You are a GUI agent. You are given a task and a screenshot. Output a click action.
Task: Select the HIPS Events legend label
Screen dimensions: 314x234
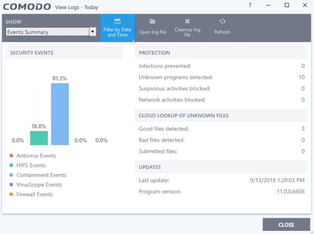(x=31, y=165)
